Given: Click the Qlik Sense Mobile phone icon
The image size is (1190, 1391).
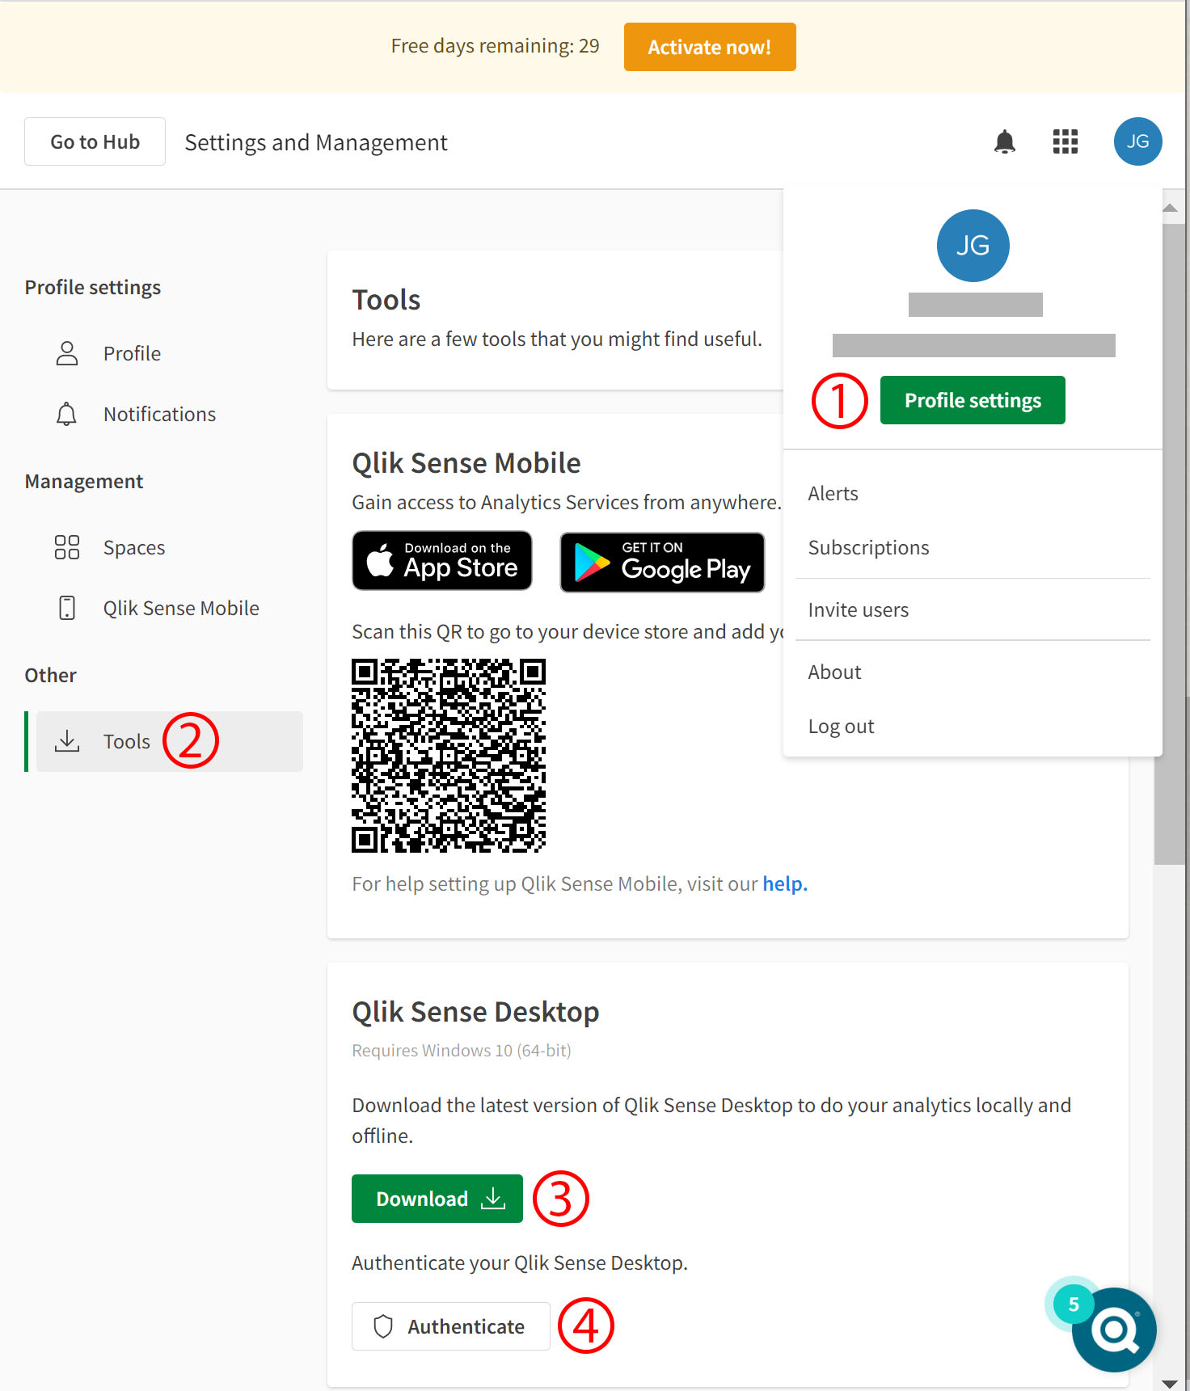Looking at the screenshot, I should (x=67, y=608).
